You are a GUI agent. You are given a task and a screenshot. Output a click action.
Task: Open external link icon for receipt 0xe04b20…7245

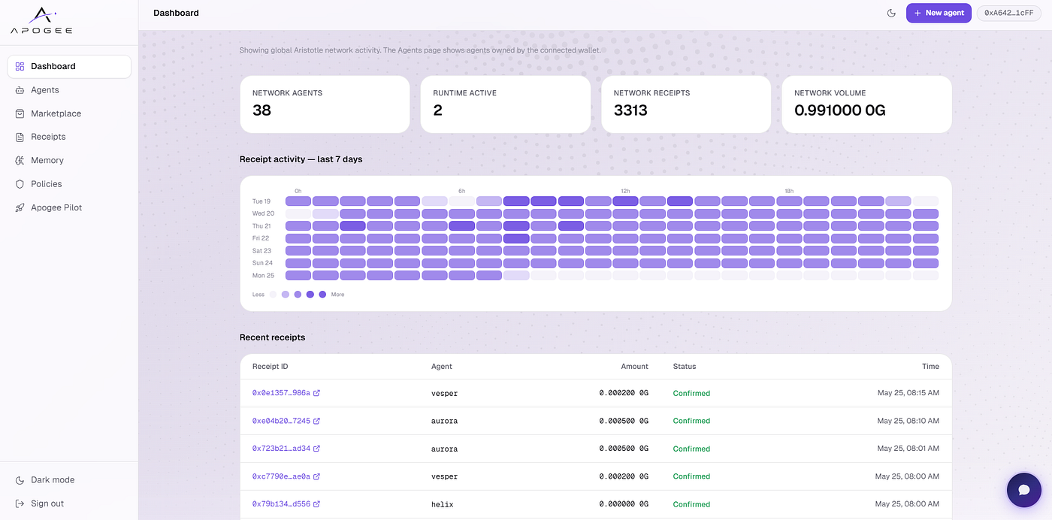(316, 421)
